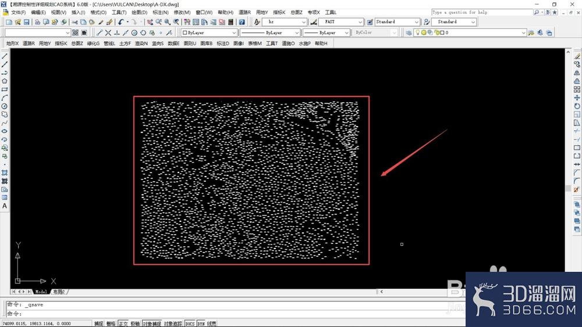
Task: Open the 绿化G toolbar menu
Action: [93, 44]
